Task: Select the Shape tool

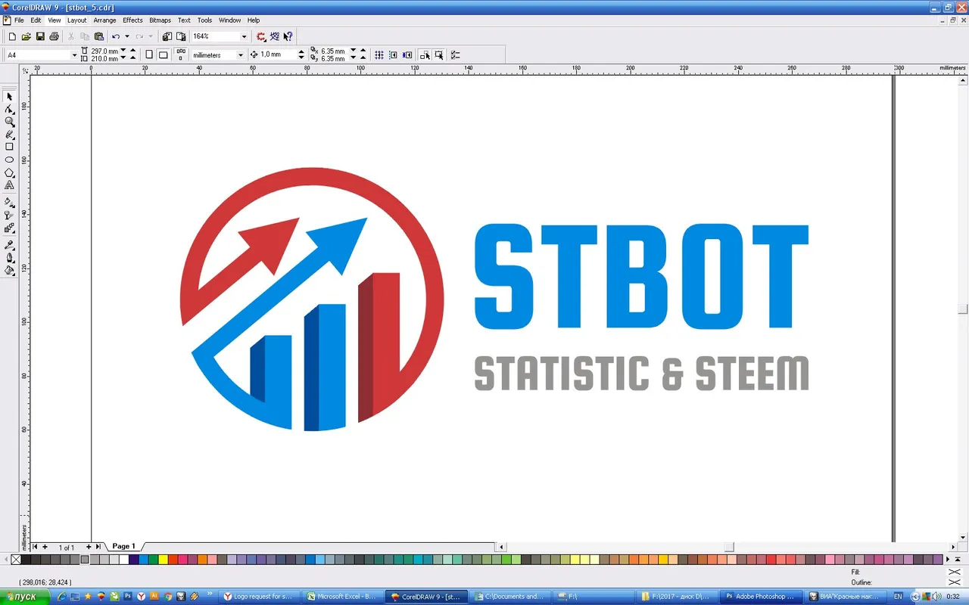Action: (9, 109)
